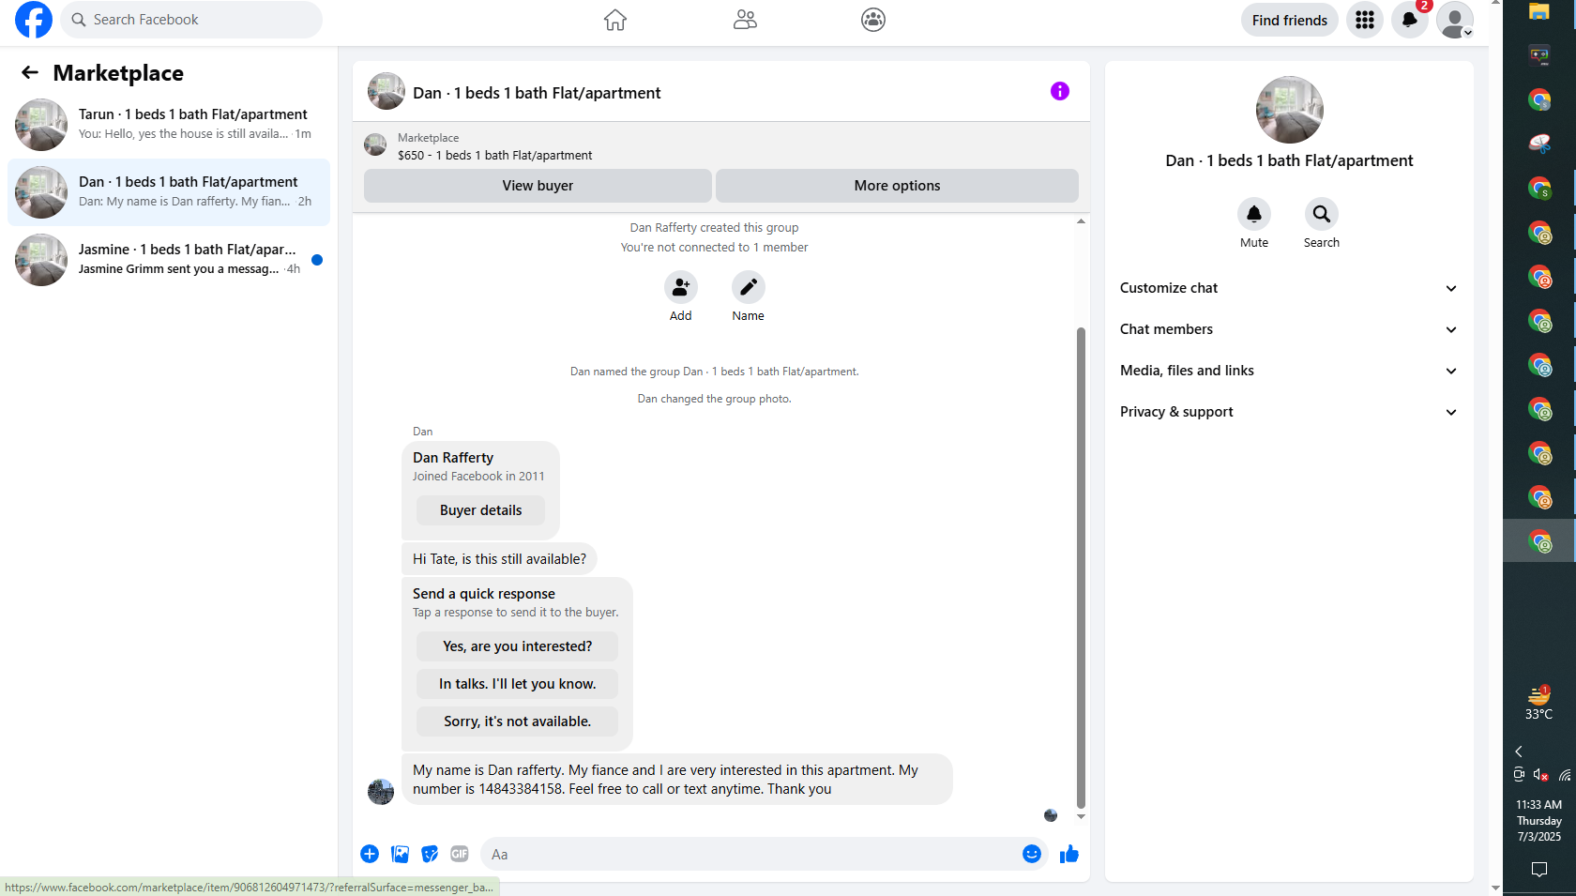Click the chat header group photo

[x=386, y=91]
